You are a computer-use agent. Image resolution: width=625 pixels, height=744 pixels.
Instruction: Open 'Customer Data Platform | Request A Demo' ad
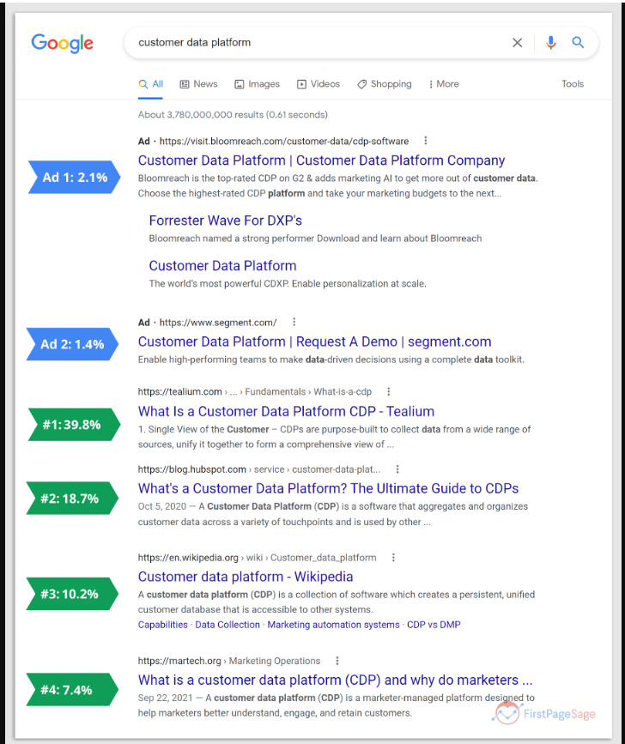click(314, 342)
